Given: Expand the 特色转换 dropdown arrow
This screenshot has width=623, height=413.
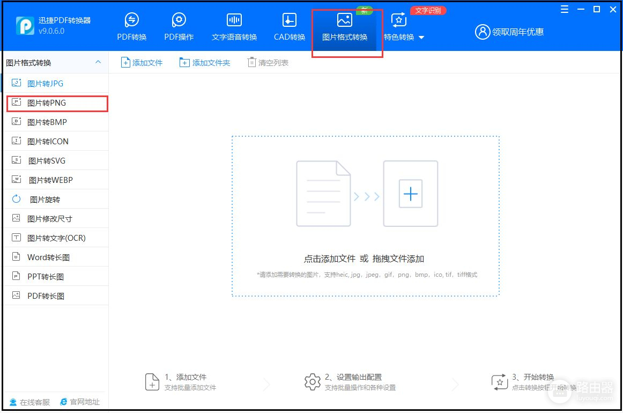Looking at the screenshot, I should (421, 38).
